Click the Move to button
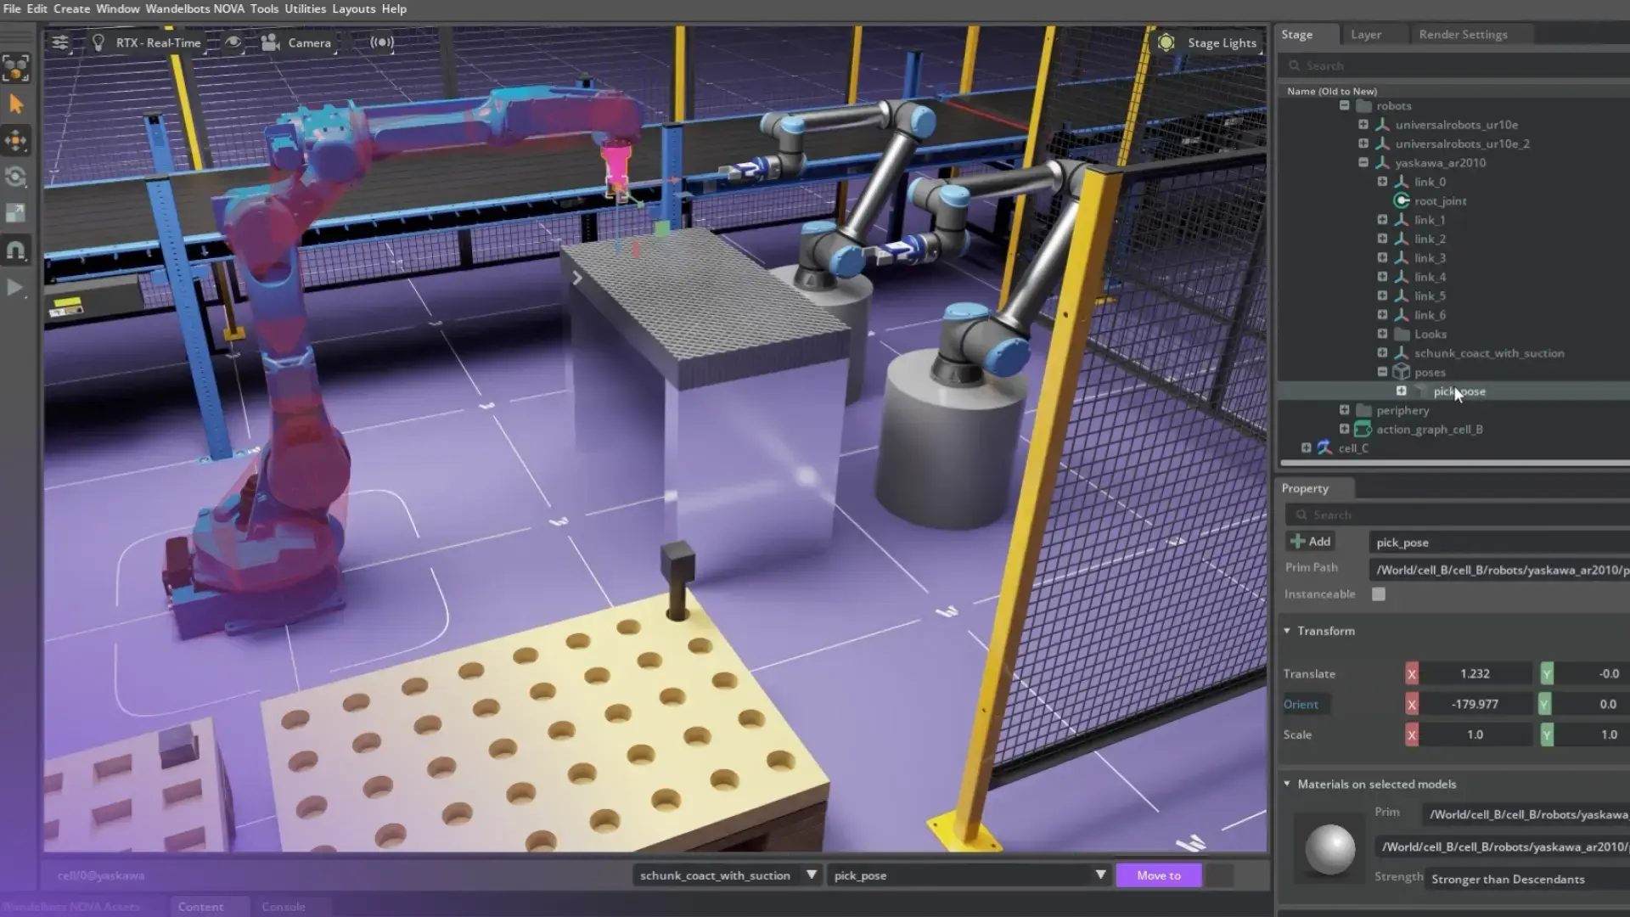 1158,875
